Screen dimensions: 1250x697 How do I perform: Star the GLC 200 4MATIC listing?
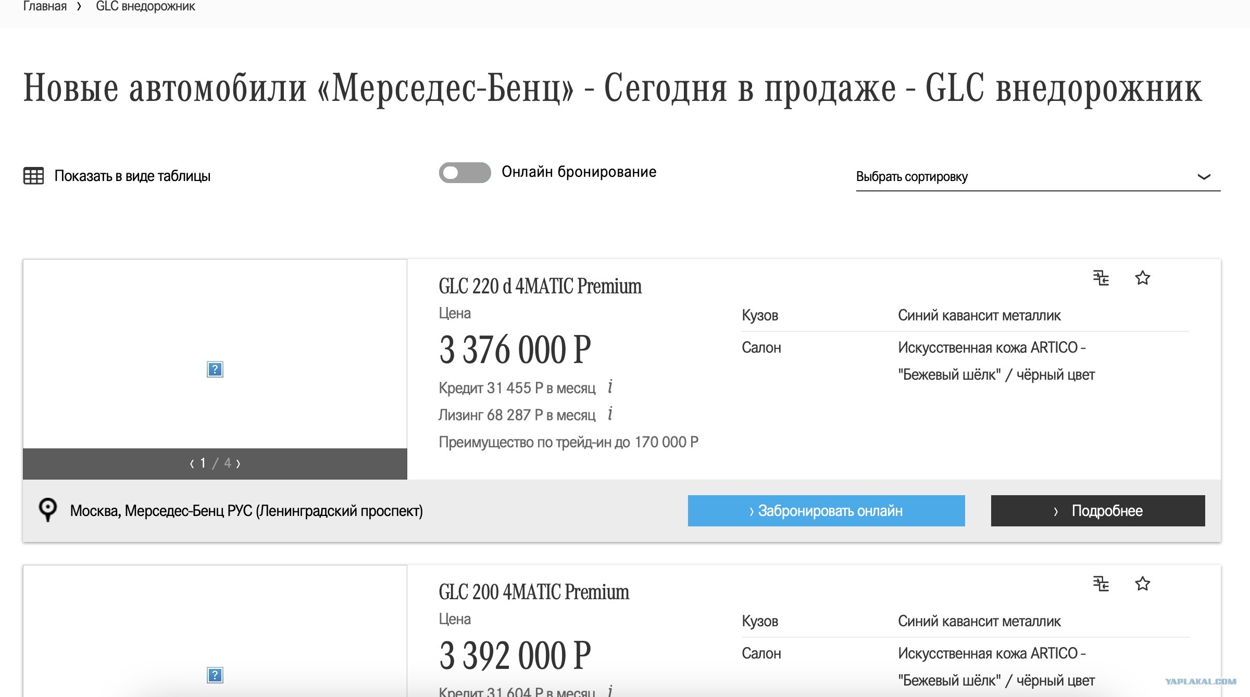coord(1142,584)
